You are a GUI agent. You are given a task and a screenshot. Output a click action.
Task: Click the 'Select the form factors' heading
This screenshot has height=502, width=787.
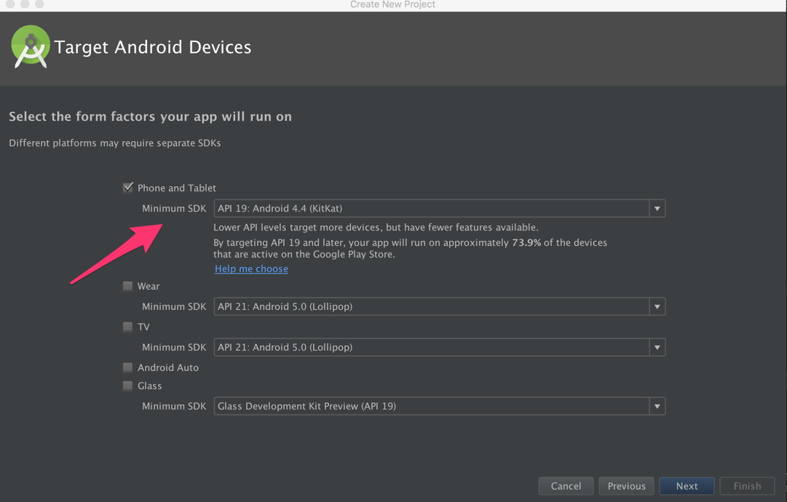[150, 117]
